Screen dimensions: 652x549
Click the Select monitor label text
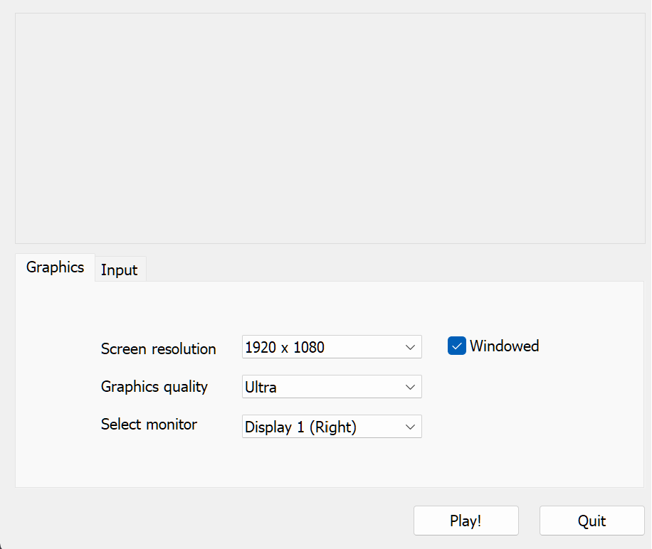[149, 425]
